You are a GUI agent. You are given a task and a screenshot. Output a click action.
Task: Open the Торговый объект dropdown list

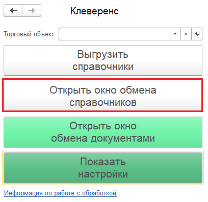[x=175, y=34]
